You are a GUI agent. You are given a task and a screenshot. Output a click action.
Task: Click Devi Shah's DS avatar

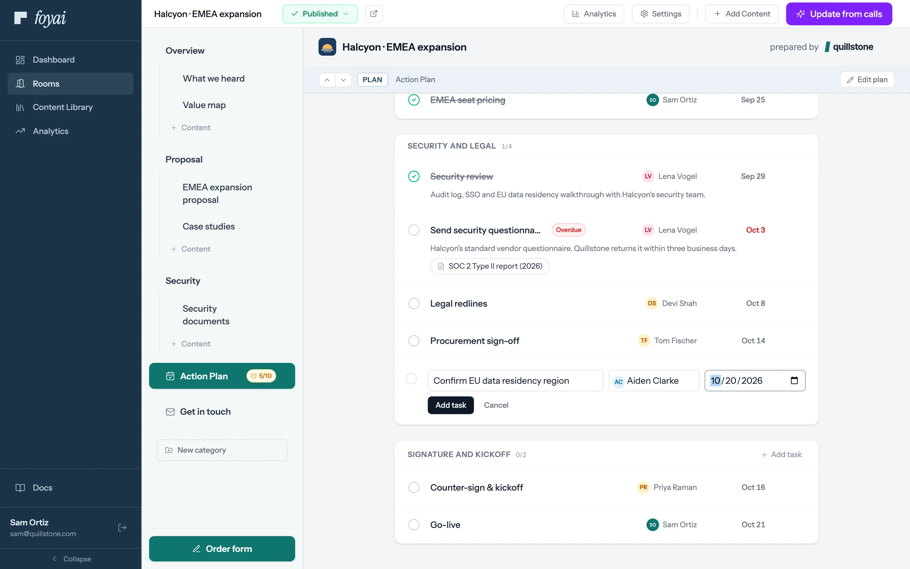(x=652, y=303)
